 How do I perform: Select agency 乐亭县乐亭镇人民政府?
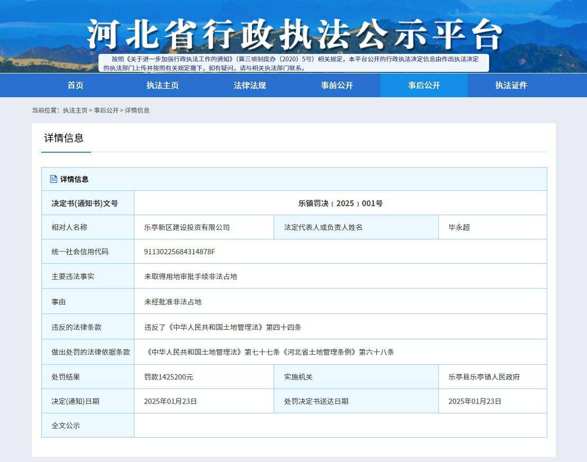pos(484,377)
